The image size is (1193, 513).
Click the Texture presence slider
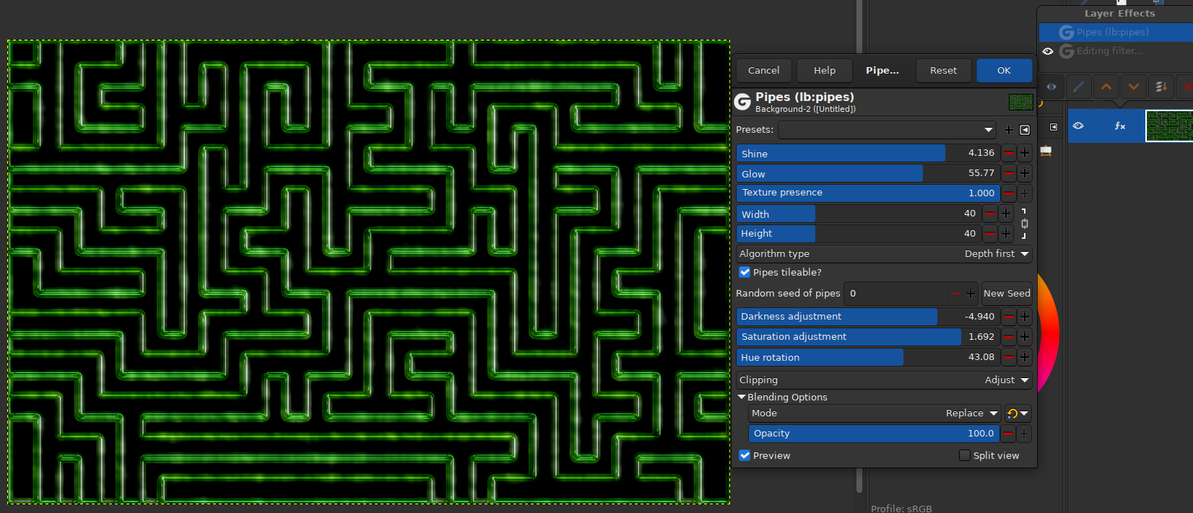[x=868, y=193]
